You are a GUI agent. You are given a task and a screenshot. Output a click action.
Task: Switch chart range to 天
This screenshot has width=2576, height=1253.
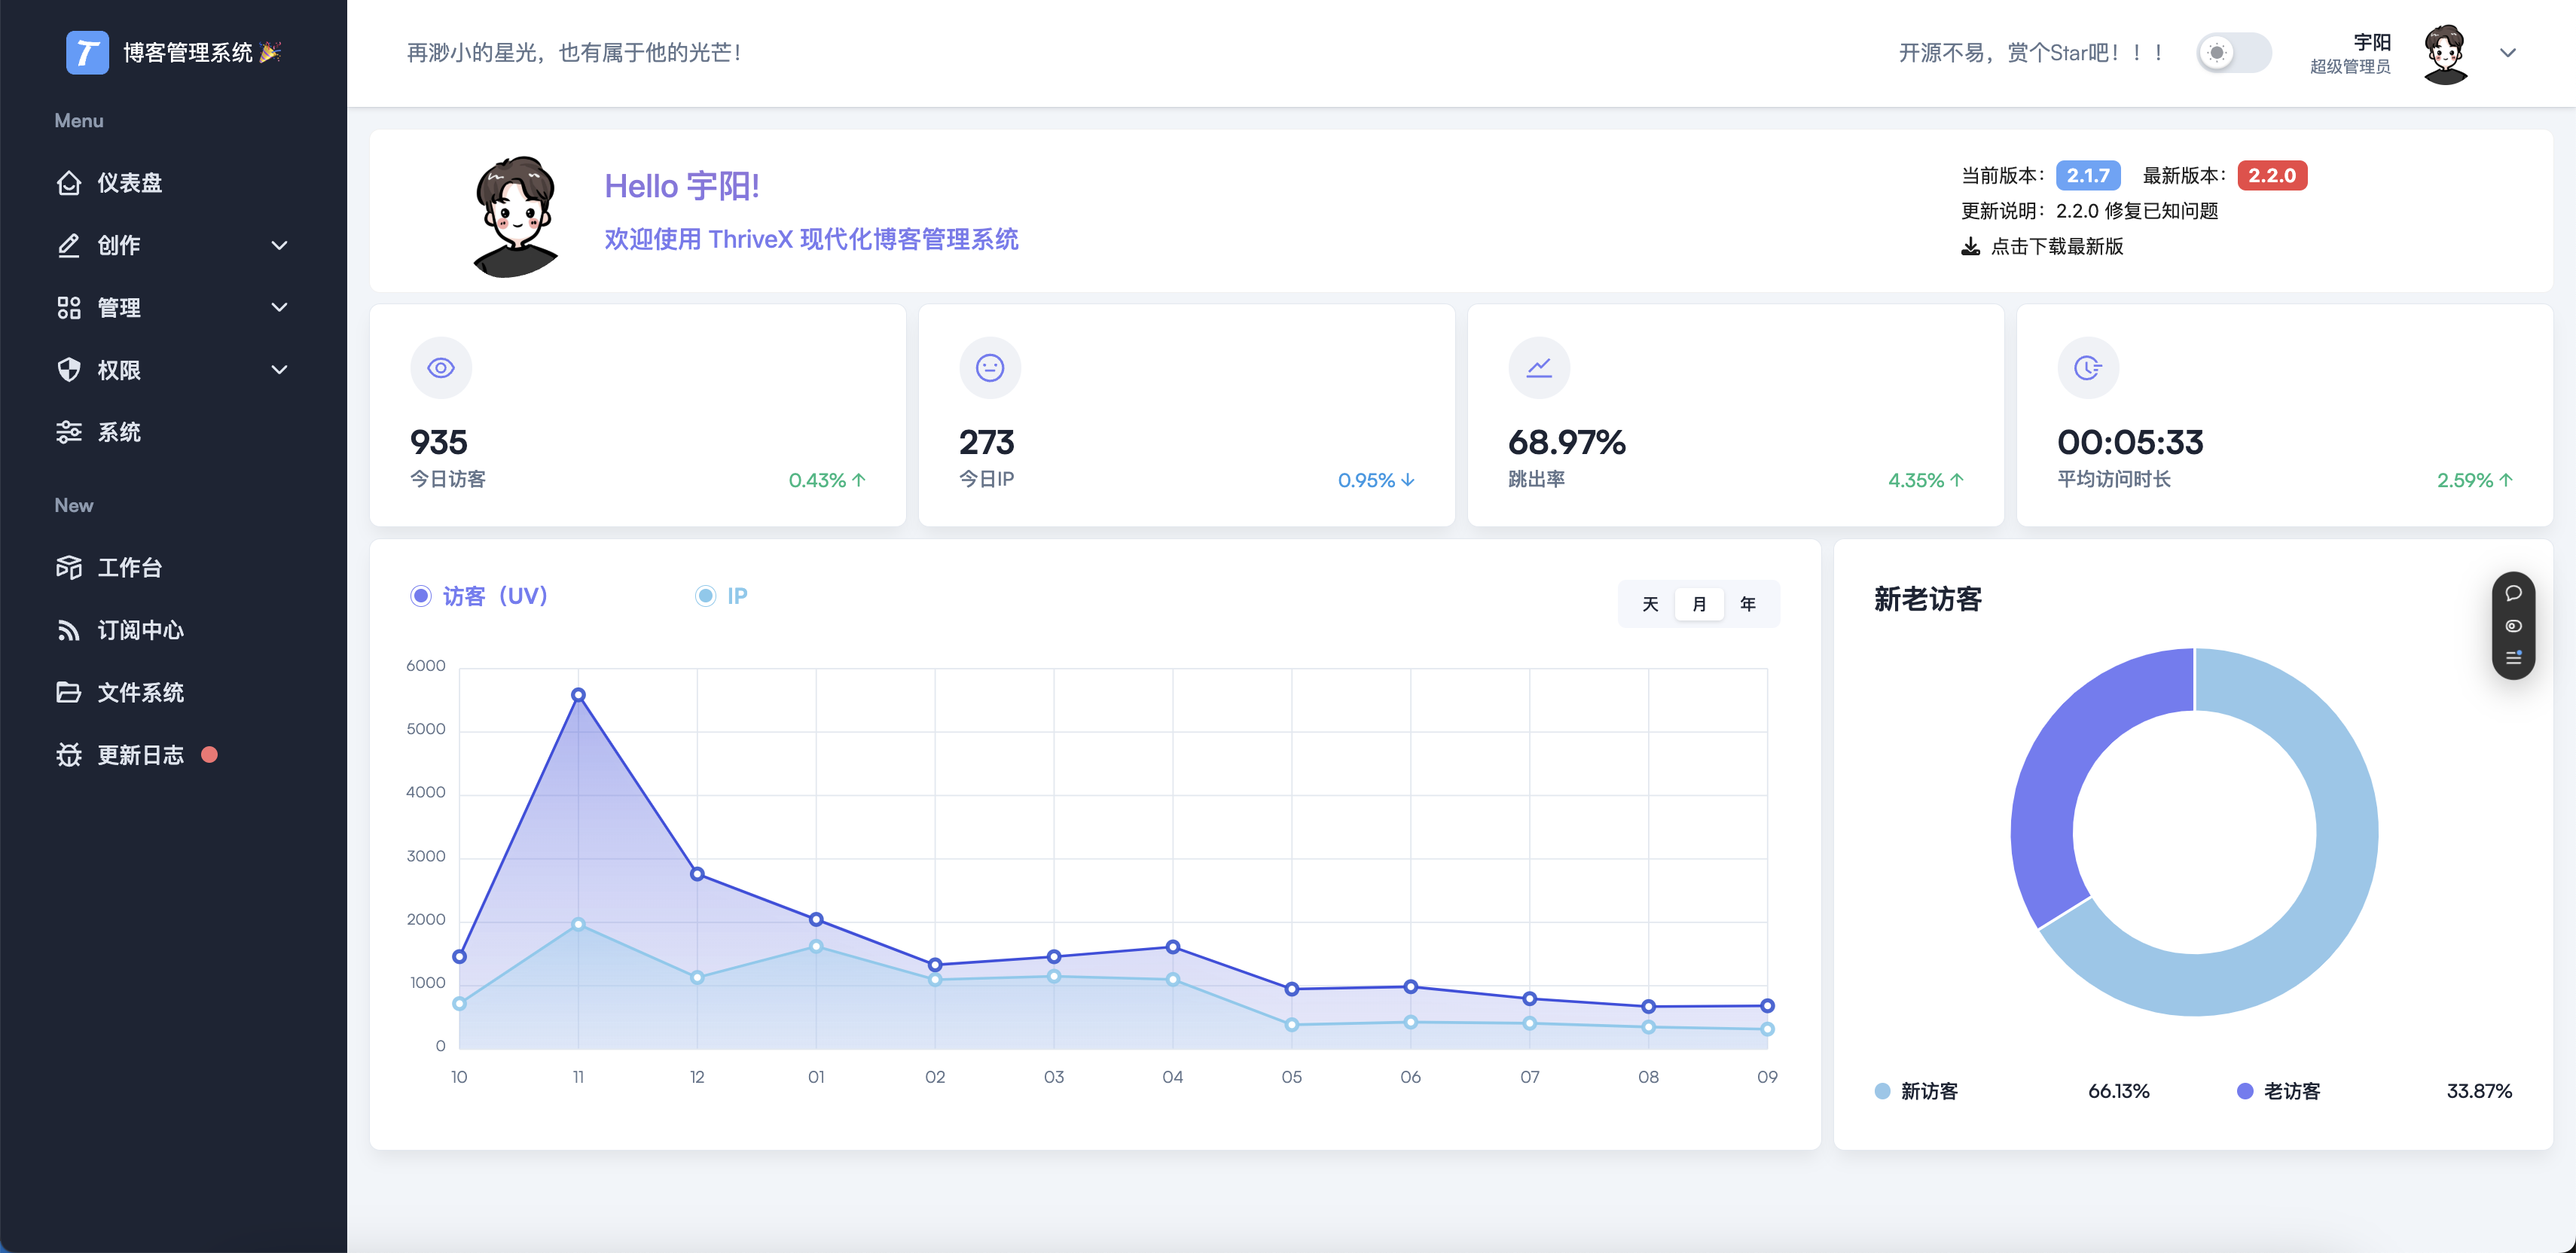[1650, 604]
